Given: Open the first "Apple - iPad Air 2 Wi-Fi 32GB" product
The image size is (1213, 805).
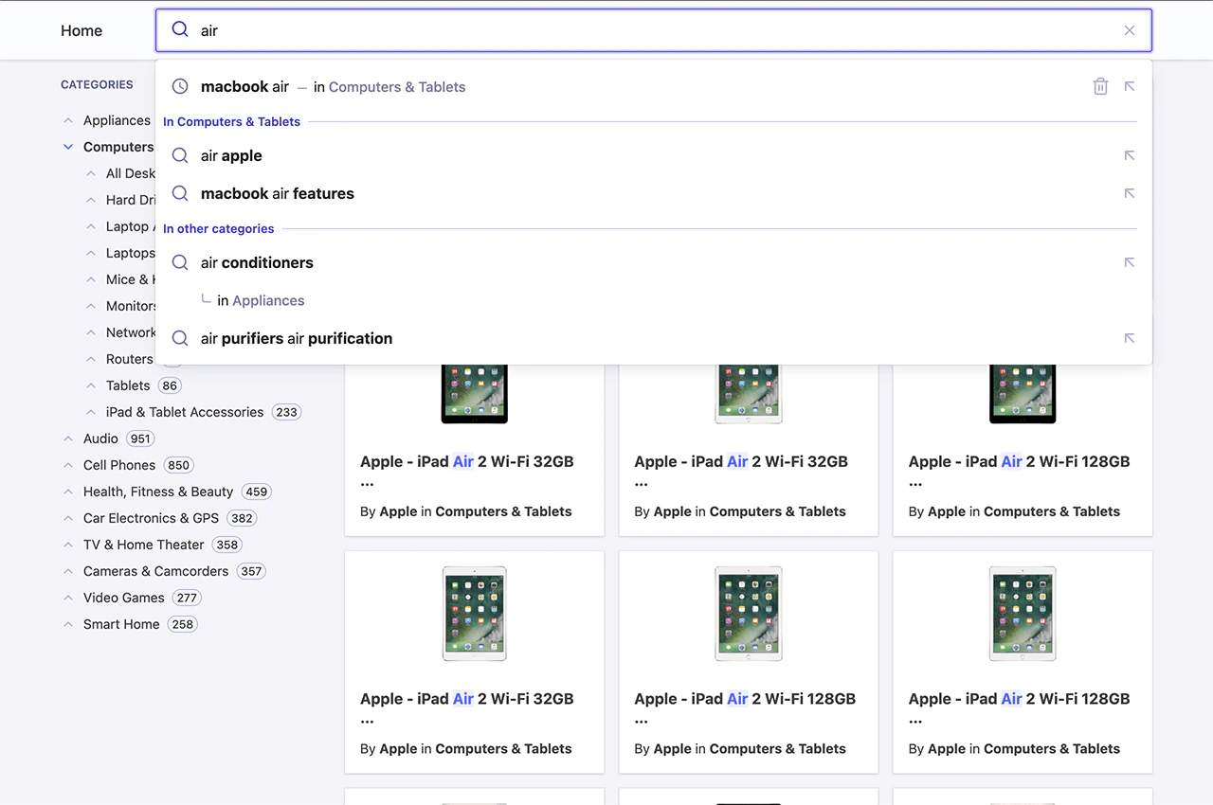Looking at the screenshot, I should coord(466,461).
